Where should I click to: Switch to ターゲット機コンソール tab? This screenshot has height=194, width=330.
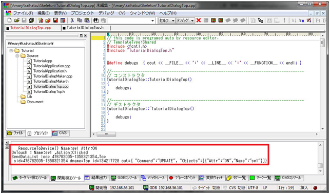(x=30, y=178)
